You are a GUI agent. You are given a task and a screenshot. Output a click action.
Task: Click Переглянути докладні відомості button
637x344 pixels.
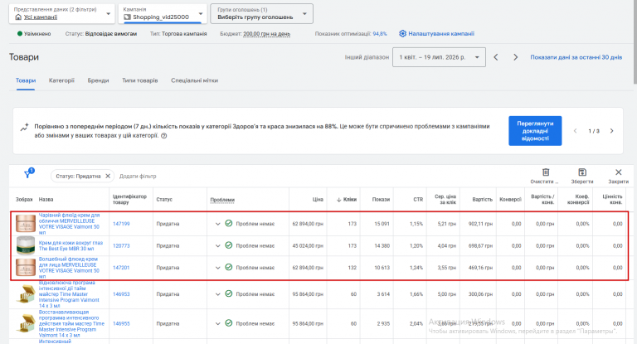(x=535, y=131)
